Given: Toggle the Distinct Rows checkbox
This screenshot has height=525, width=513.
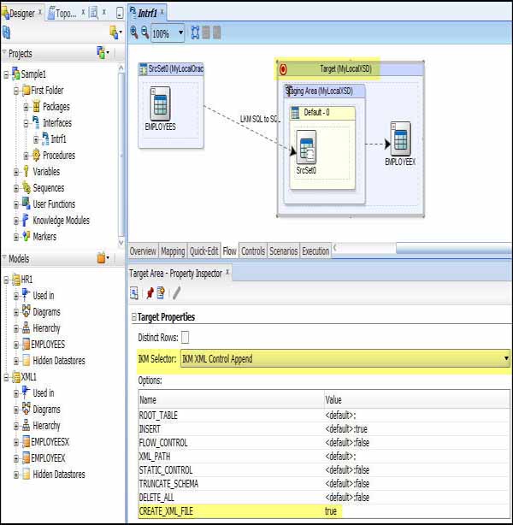Looking at the screenshot, I should [x=185, y=337].
